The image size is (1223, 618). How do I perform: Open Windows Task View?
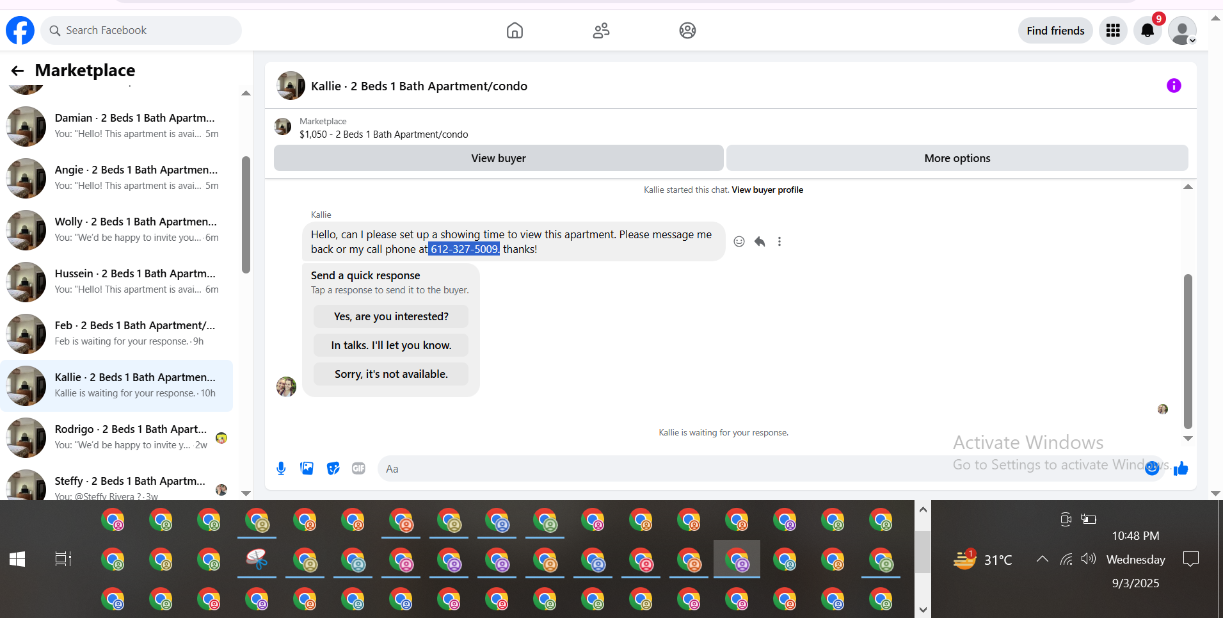click(x=63, y=559)
